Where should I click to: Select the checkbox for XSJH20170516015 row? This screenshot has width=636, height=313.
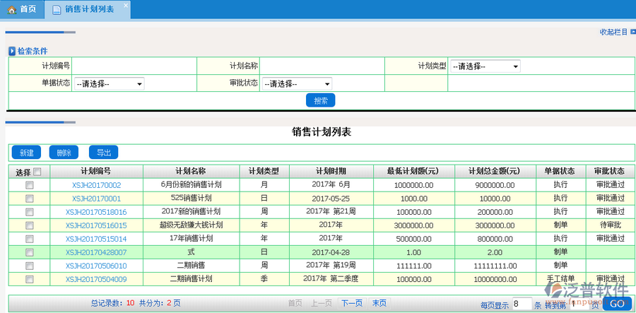coord(29,225)
